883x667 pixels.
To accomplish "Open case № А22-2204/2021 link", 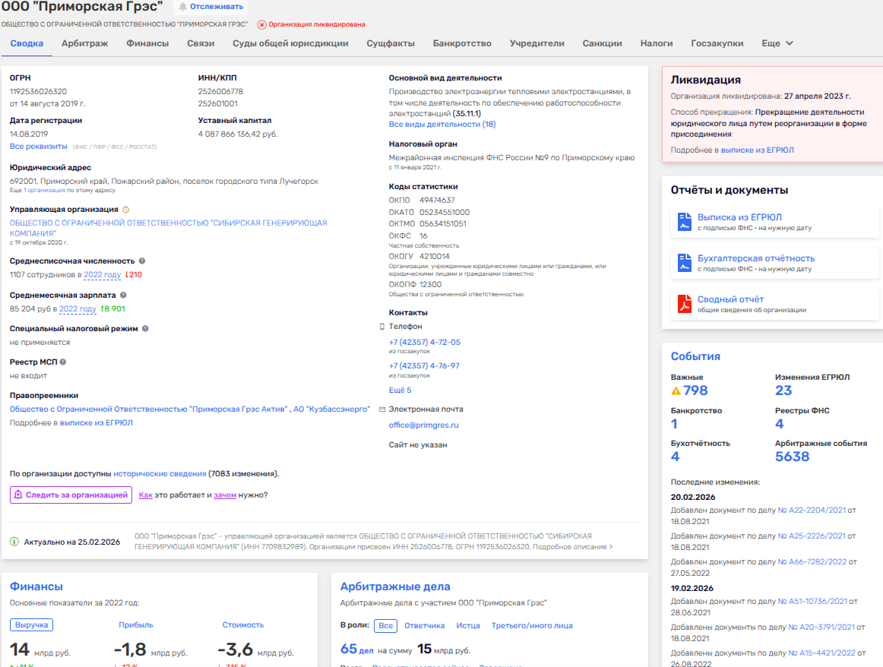I will click(x=812, y=511).
